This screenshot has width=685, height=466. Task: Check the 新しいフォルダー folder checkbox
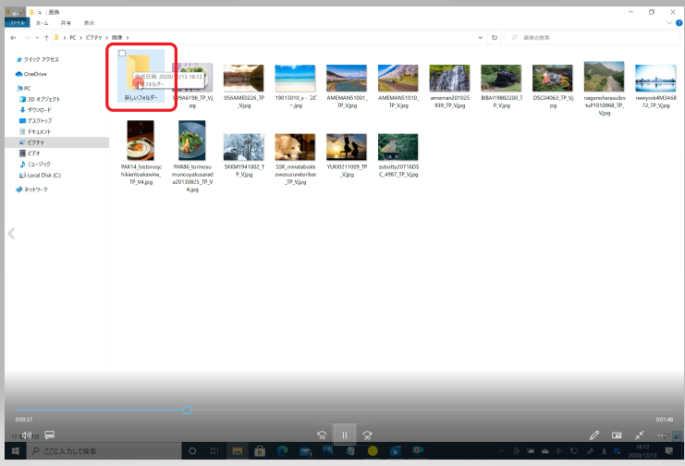122,54
